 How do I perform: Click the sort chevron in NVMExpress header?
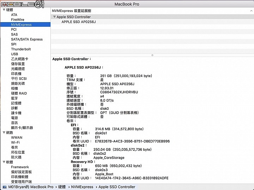tap(251, 11)
